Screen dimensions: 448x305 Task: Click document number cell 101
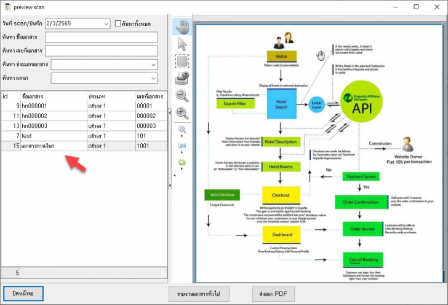click(x=151, y=136)
